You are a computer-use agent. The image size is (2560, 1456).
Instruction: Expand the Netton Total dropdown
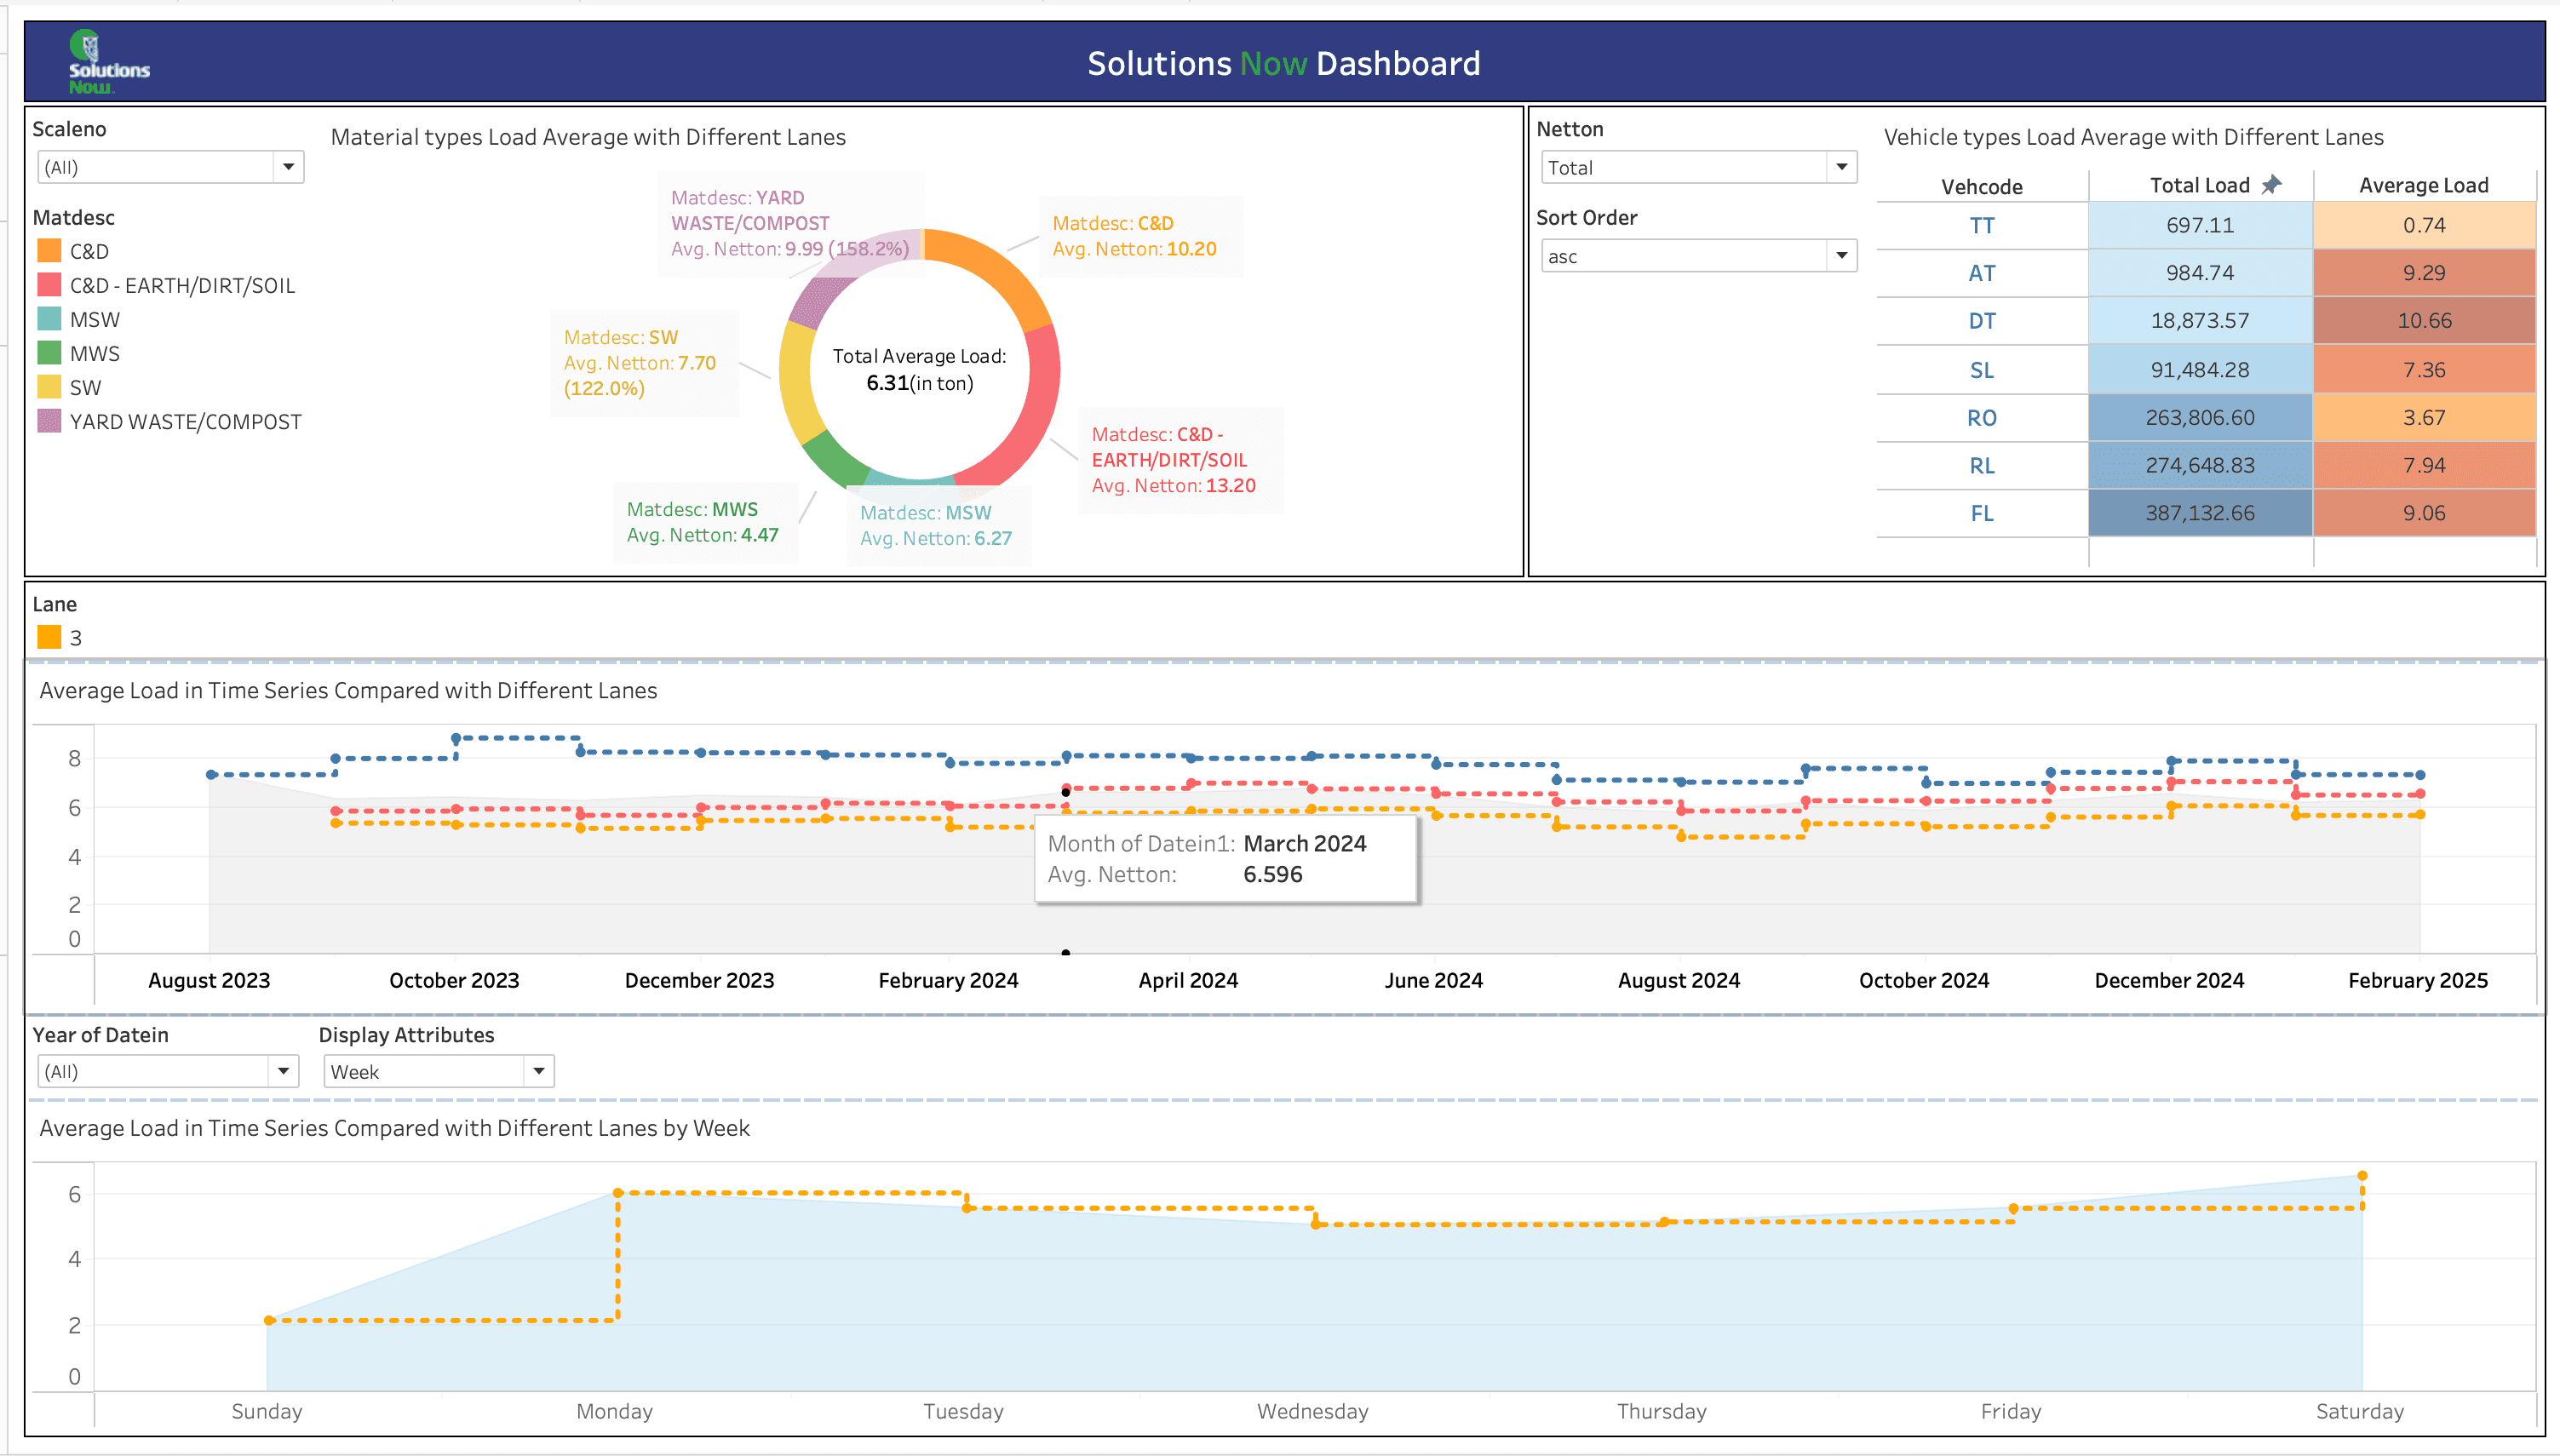point(1841,167)
